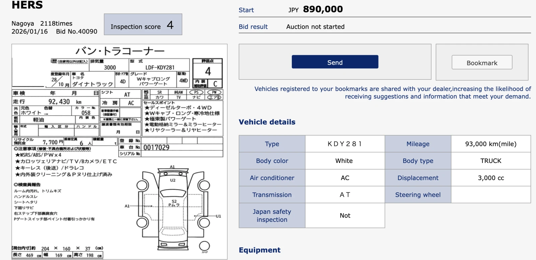The height and width of the screenshot is (260, 536).
Task: Click the spare tire circle in the diagram
Action: pos(204,246)
